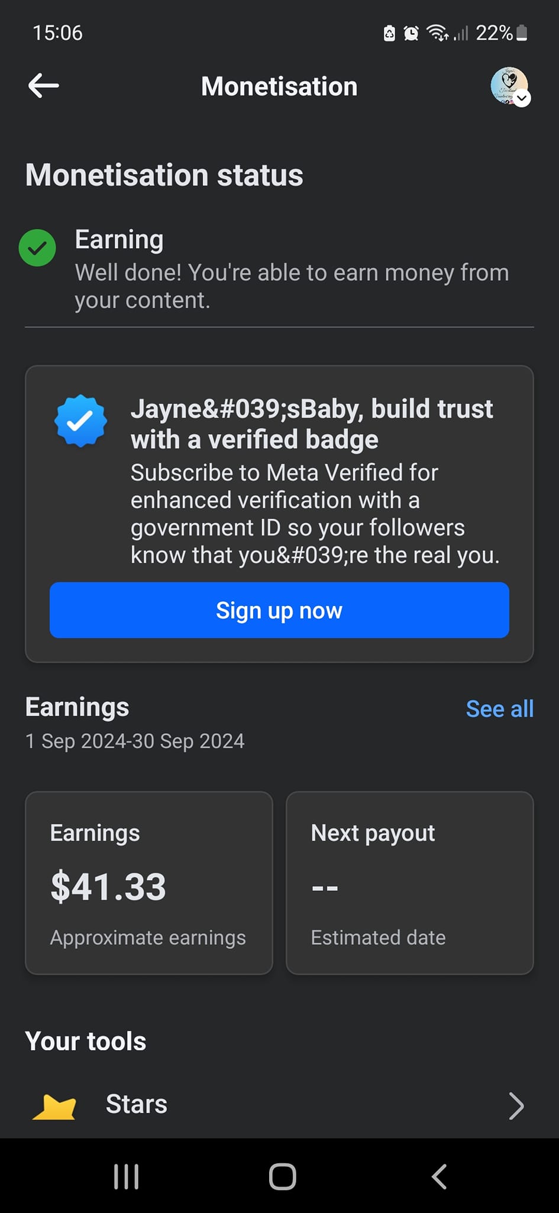
Task: Open See all earnings link
Action: click(x=500, y=708)
